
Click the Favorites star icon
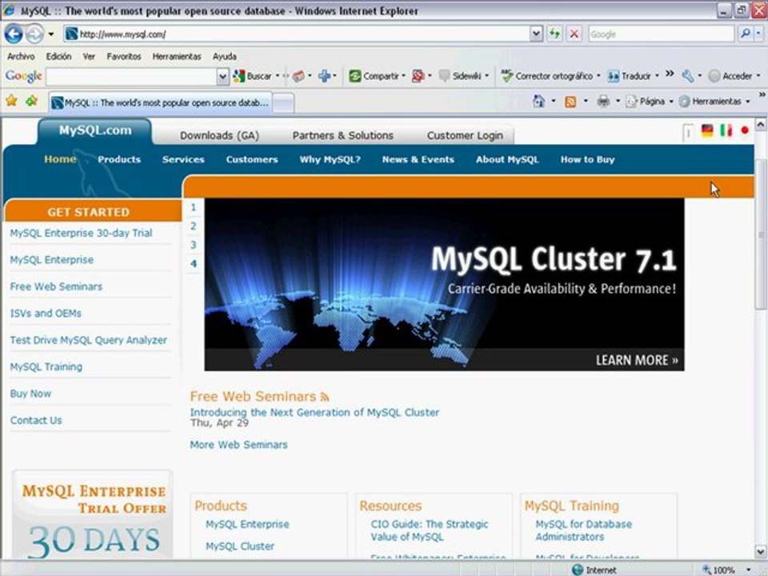pos(11,101)
